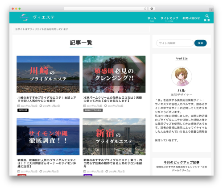Click update icon under 冷凍バームクリーム article
This screenshot has width=223, height=189.
pos(105,105)
